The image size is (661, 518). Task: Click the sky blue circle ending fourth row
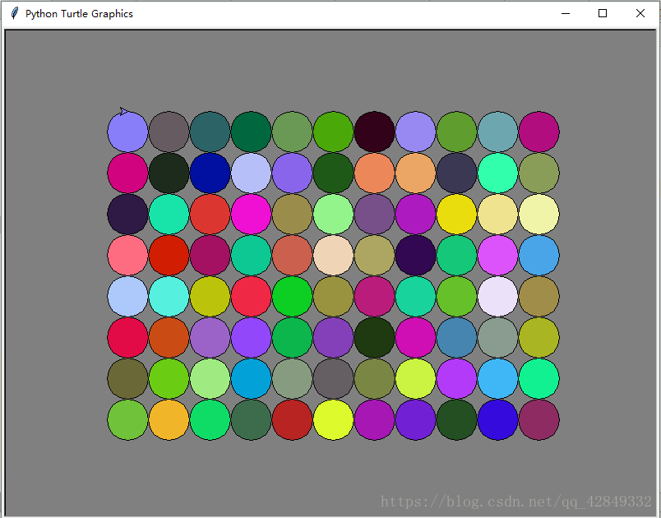(539, 256)
